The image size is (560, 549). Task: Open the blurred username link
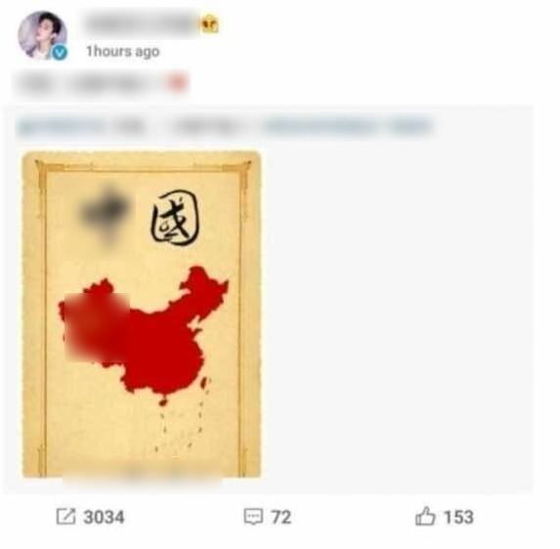point(143,23)
